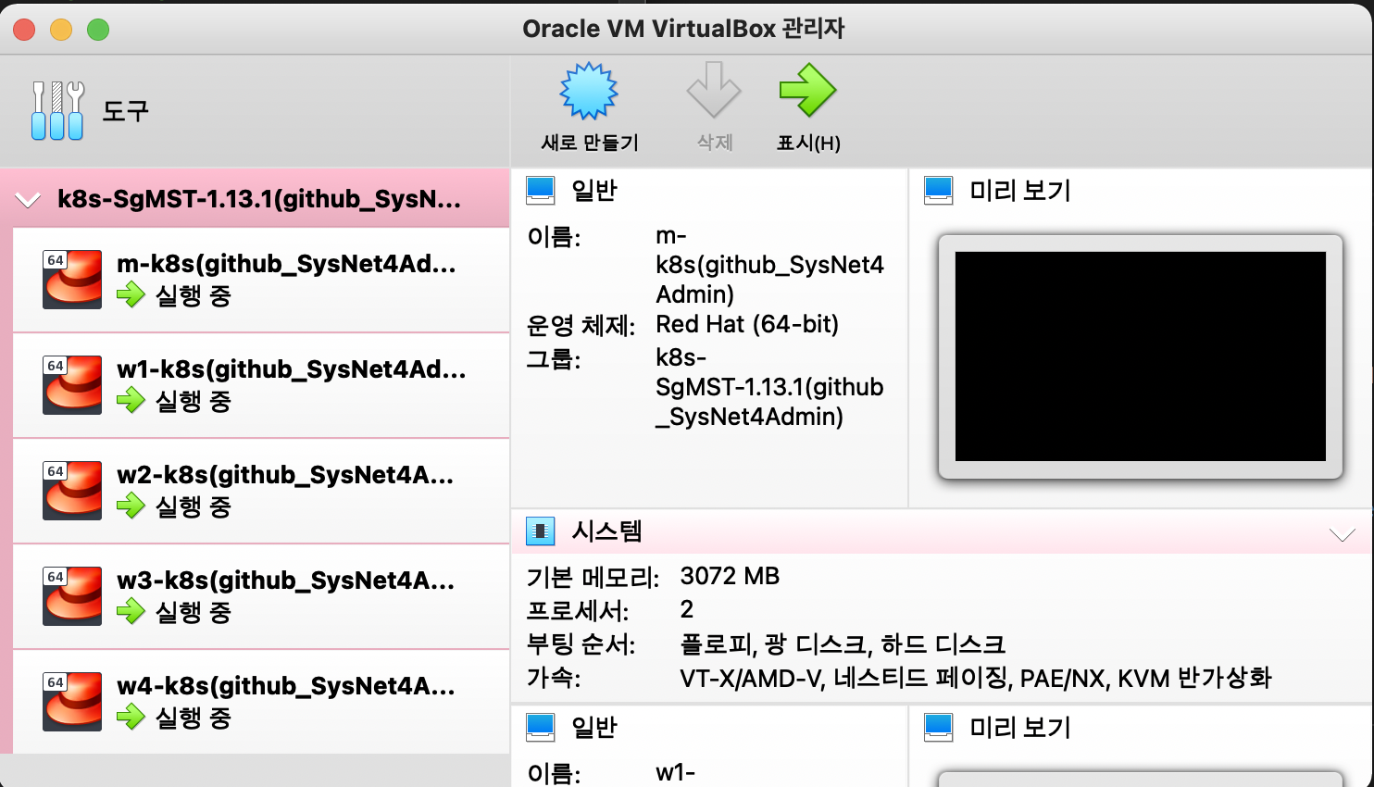Select the w1-k8s virtual machine Red Hat icon
Viewport: 1374px width, 787px height.
click(x=72, y=384)
